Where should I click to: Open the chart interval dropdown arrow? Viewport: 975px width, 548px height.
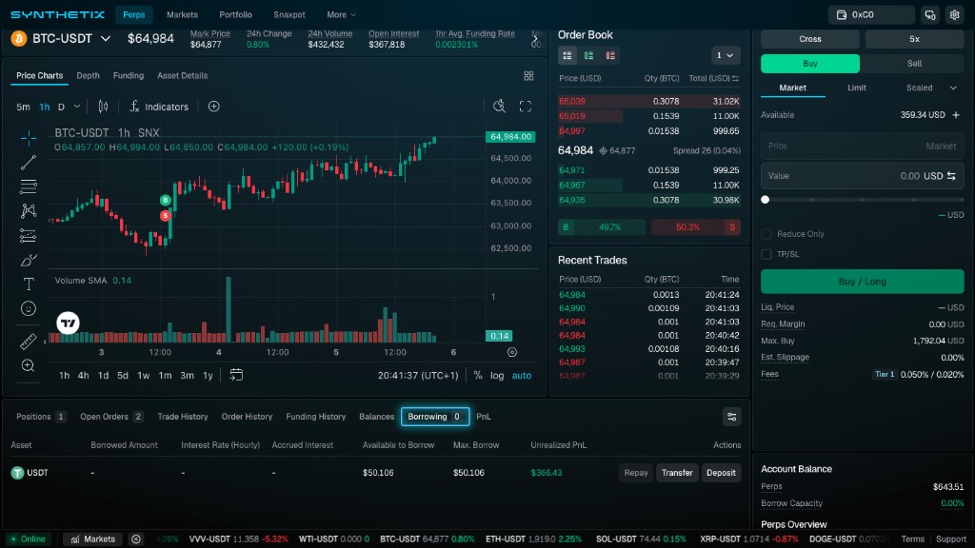[77, 107]
